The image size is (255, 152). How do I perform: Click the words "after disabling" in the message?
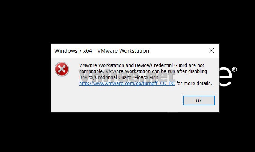coord(192,71)
